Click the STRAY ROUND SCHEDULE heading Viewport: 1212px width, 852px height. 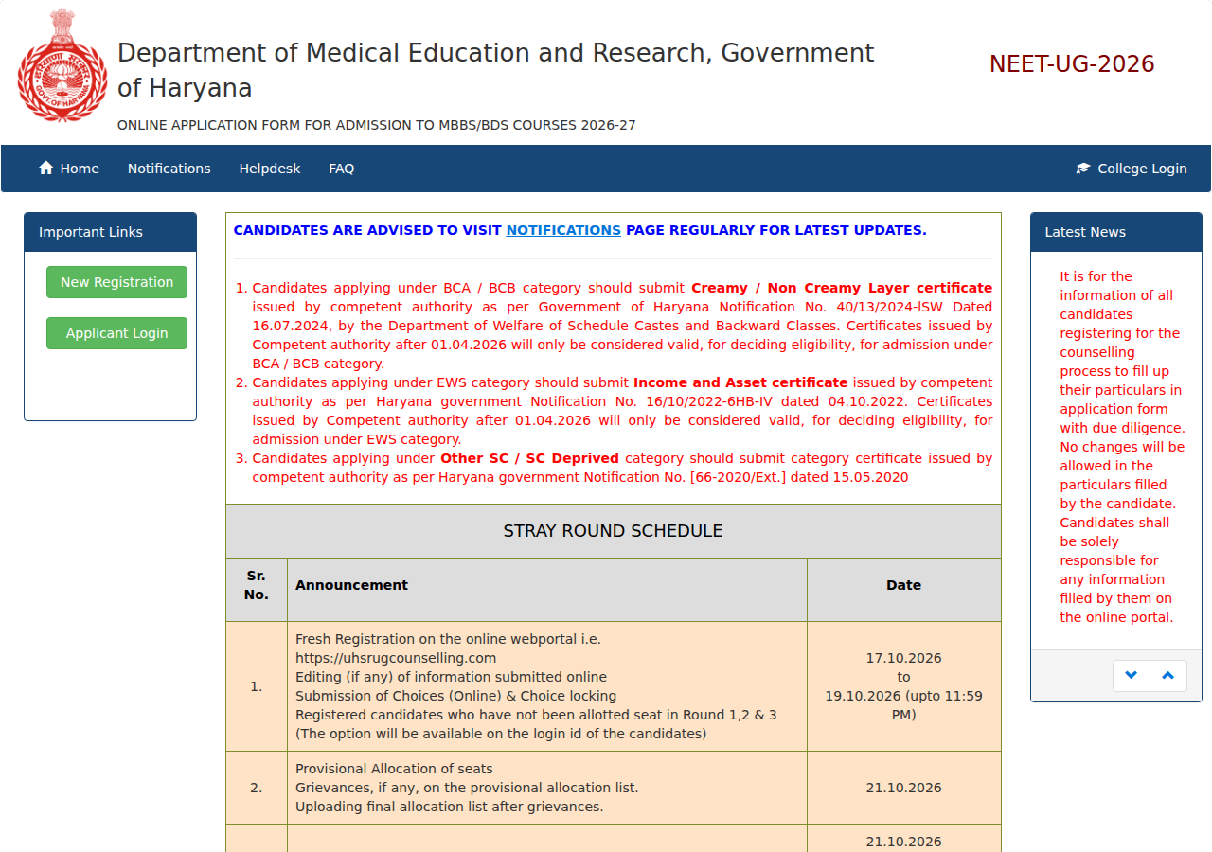tap(614, 531)
